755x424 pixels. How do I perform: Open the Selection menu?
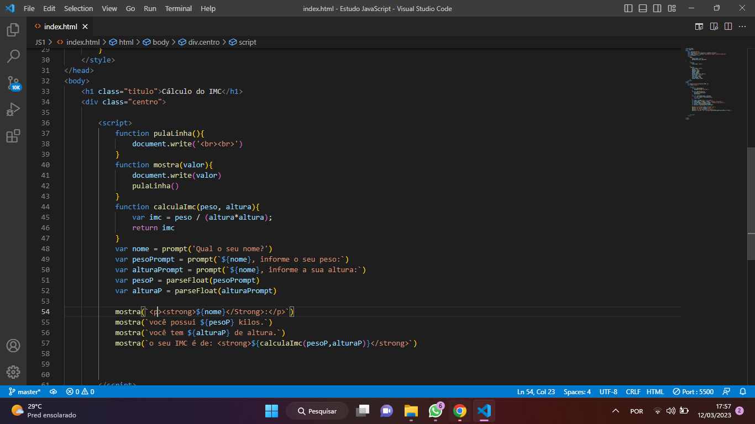[x=78, y=8]
